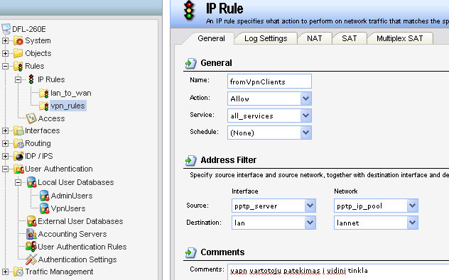Collapse the IP Rules tree node
Screen dimensions: 449x280
point(18,79)
